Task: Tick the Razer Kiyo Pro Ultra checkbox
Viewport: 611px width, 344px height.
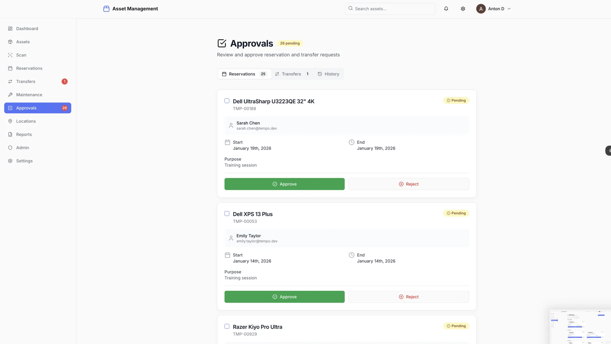Action: [227, 326]
